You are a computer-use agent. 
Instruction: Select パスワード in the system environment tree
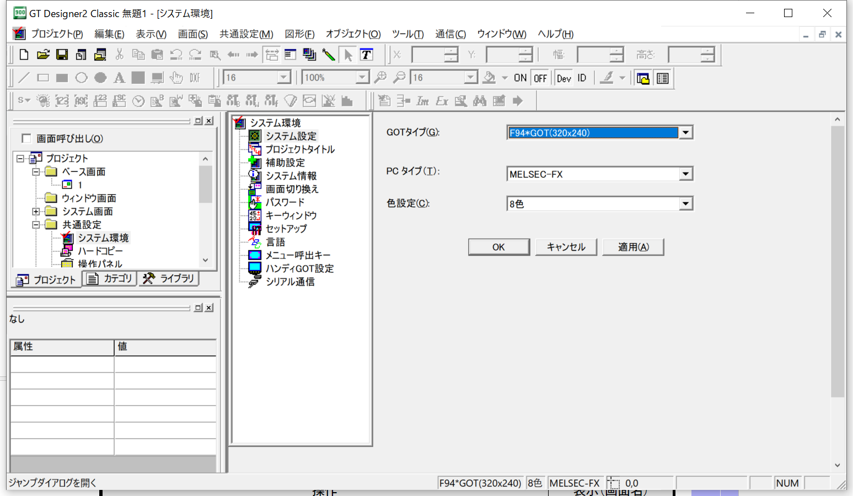point(285,202)
